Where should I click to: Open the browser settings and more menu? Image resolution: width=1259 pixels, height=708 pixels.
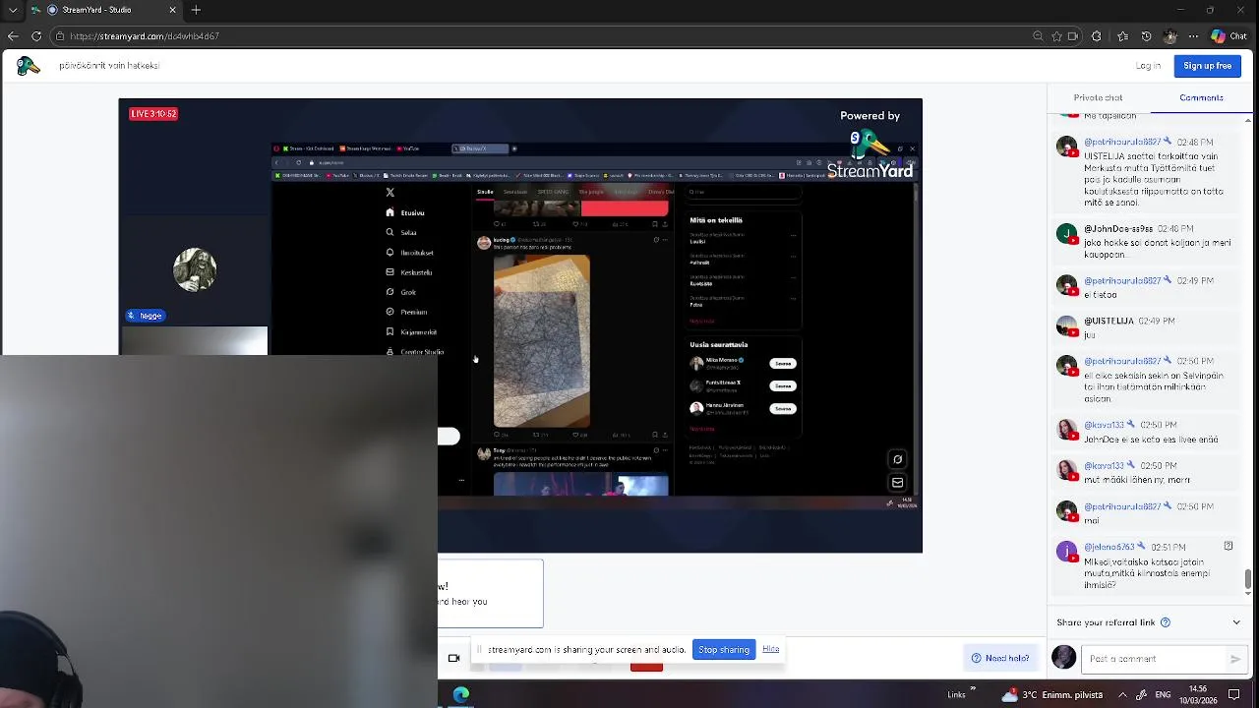(1193, 36)
